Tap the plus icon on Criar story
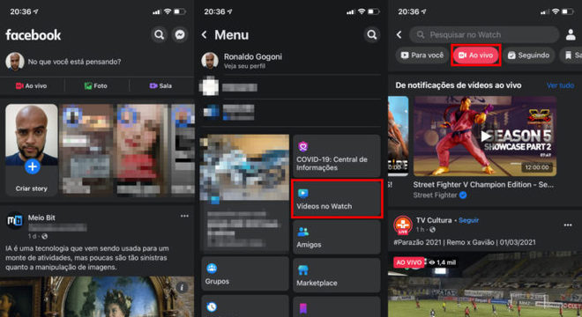582x317 pixels. point(33,166)
